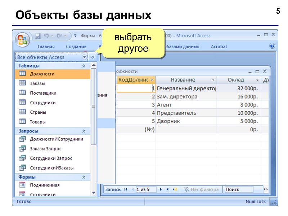Open the Главная ribbon tab

point(46,47)
